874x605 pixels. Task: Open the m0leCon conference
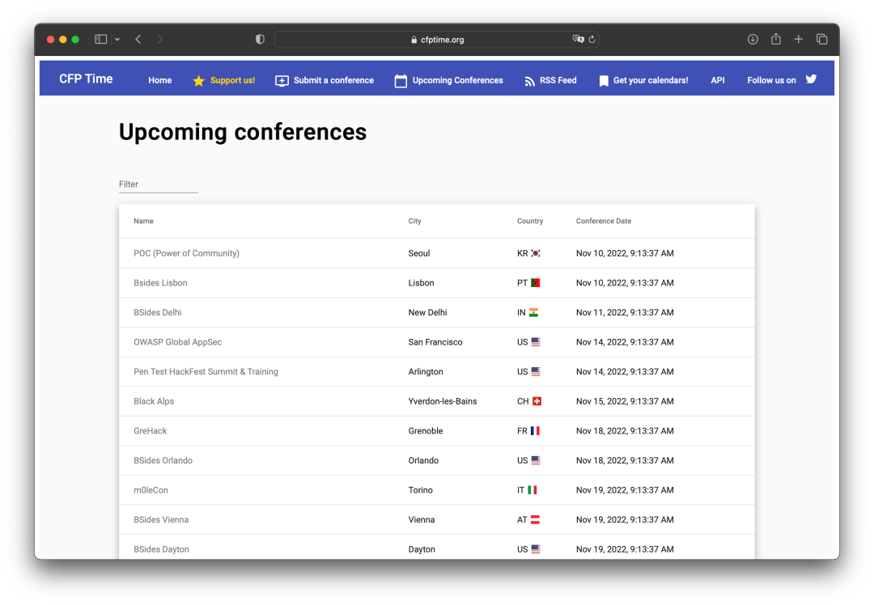(151, 489)
